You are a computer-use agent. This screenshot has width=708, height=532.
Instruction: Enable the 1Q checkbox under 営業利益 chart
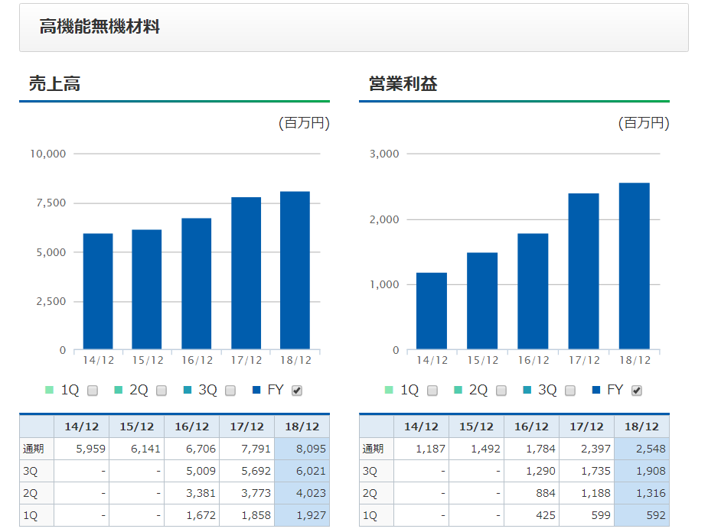(x=432, y=391)
